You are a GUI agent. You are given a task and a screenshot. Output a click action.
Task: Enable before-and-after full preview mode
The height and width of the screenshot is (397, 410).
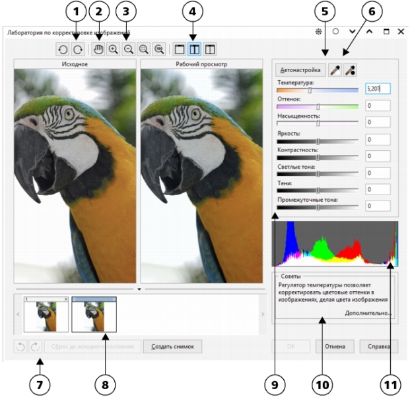click(x=195, y=50)
